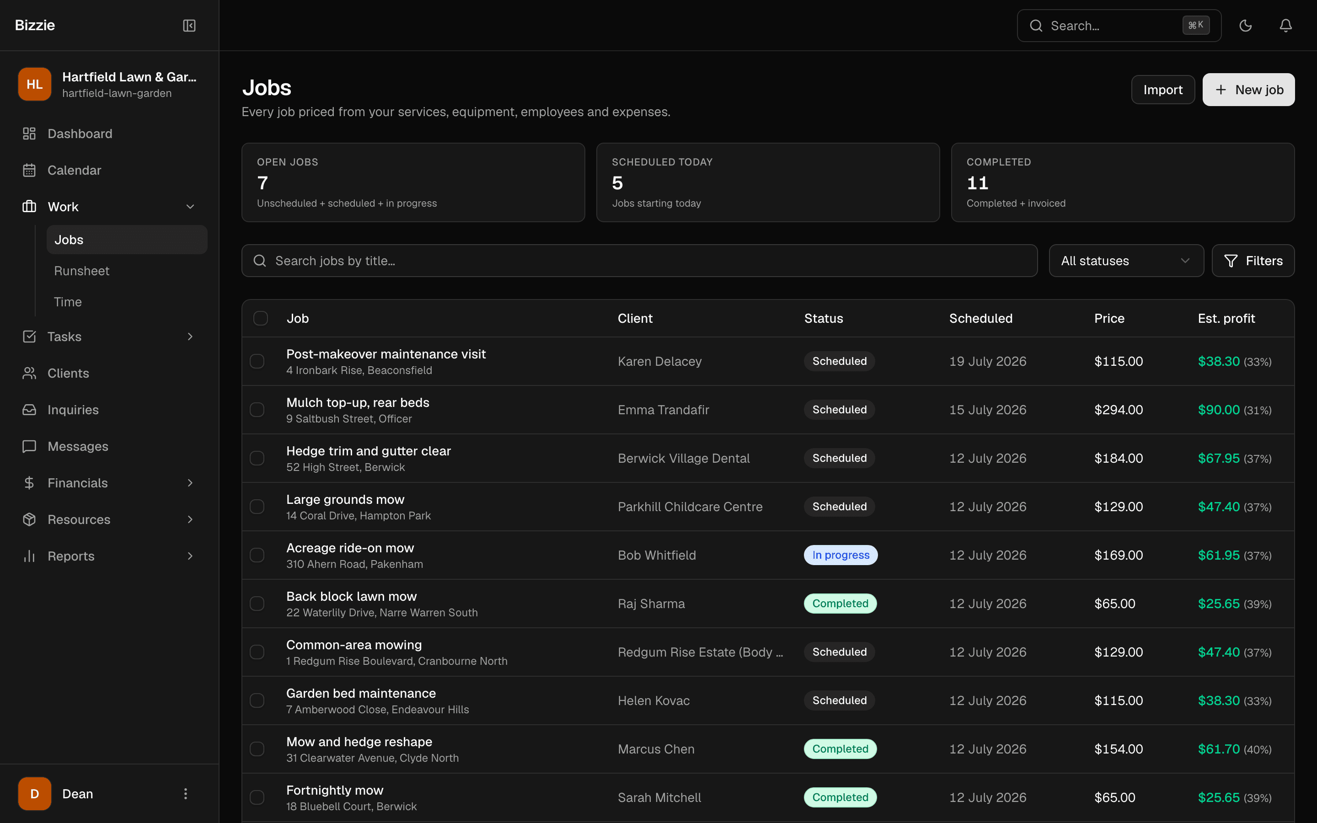Image resolution: width=1317 pixels, height=823 pixels.
Task: Click the In progress status badge
Action: [x=840, y=555]
